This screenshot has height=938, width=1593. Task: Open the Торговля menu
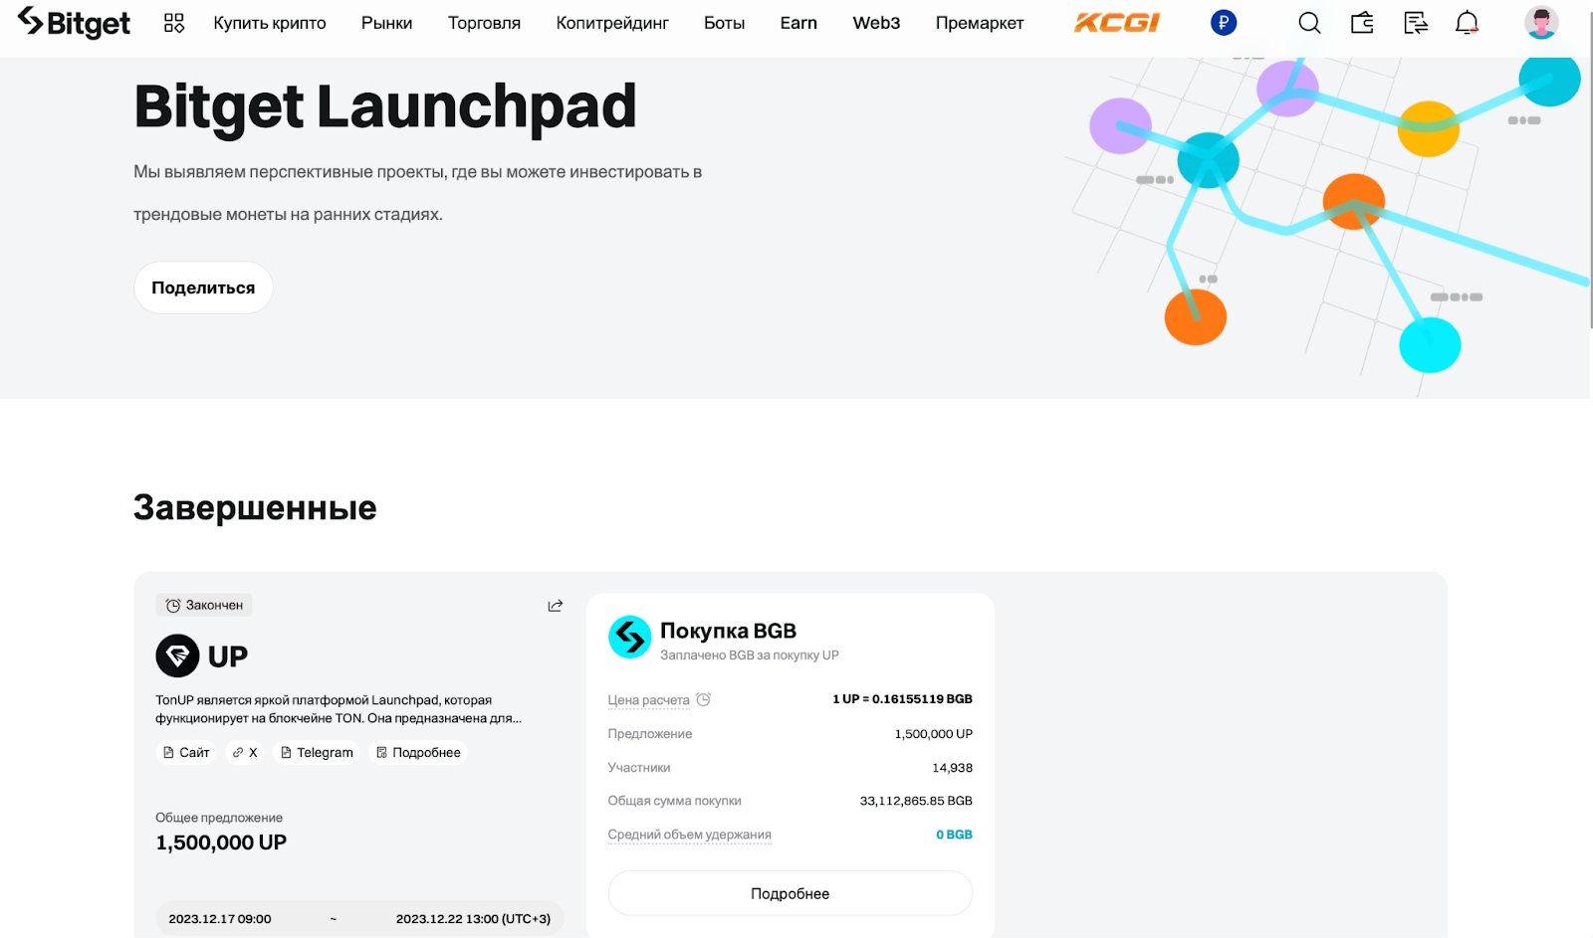coord(484,23)
